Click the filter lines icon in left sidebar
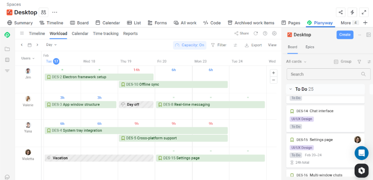The height and width of the screenshot is (180, 373). 7,71
